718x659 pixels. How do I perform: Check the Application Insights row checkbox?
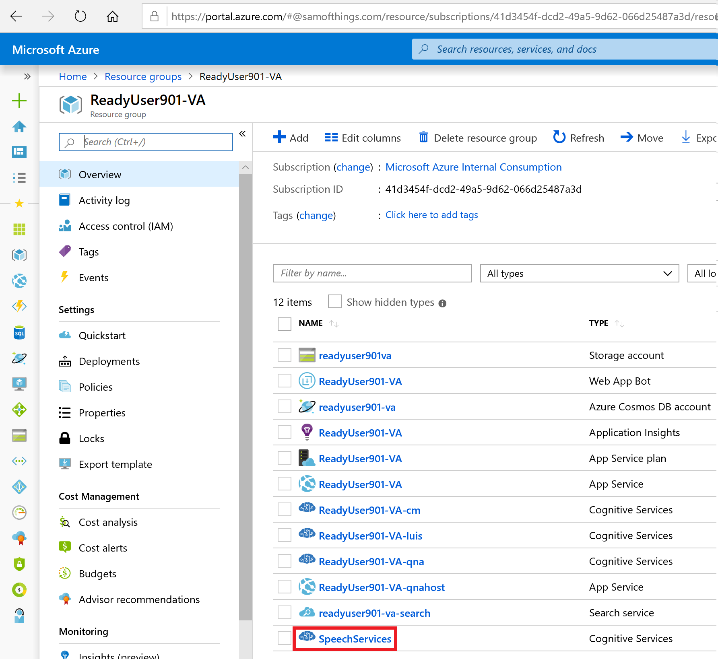click(x=285, y=432)
